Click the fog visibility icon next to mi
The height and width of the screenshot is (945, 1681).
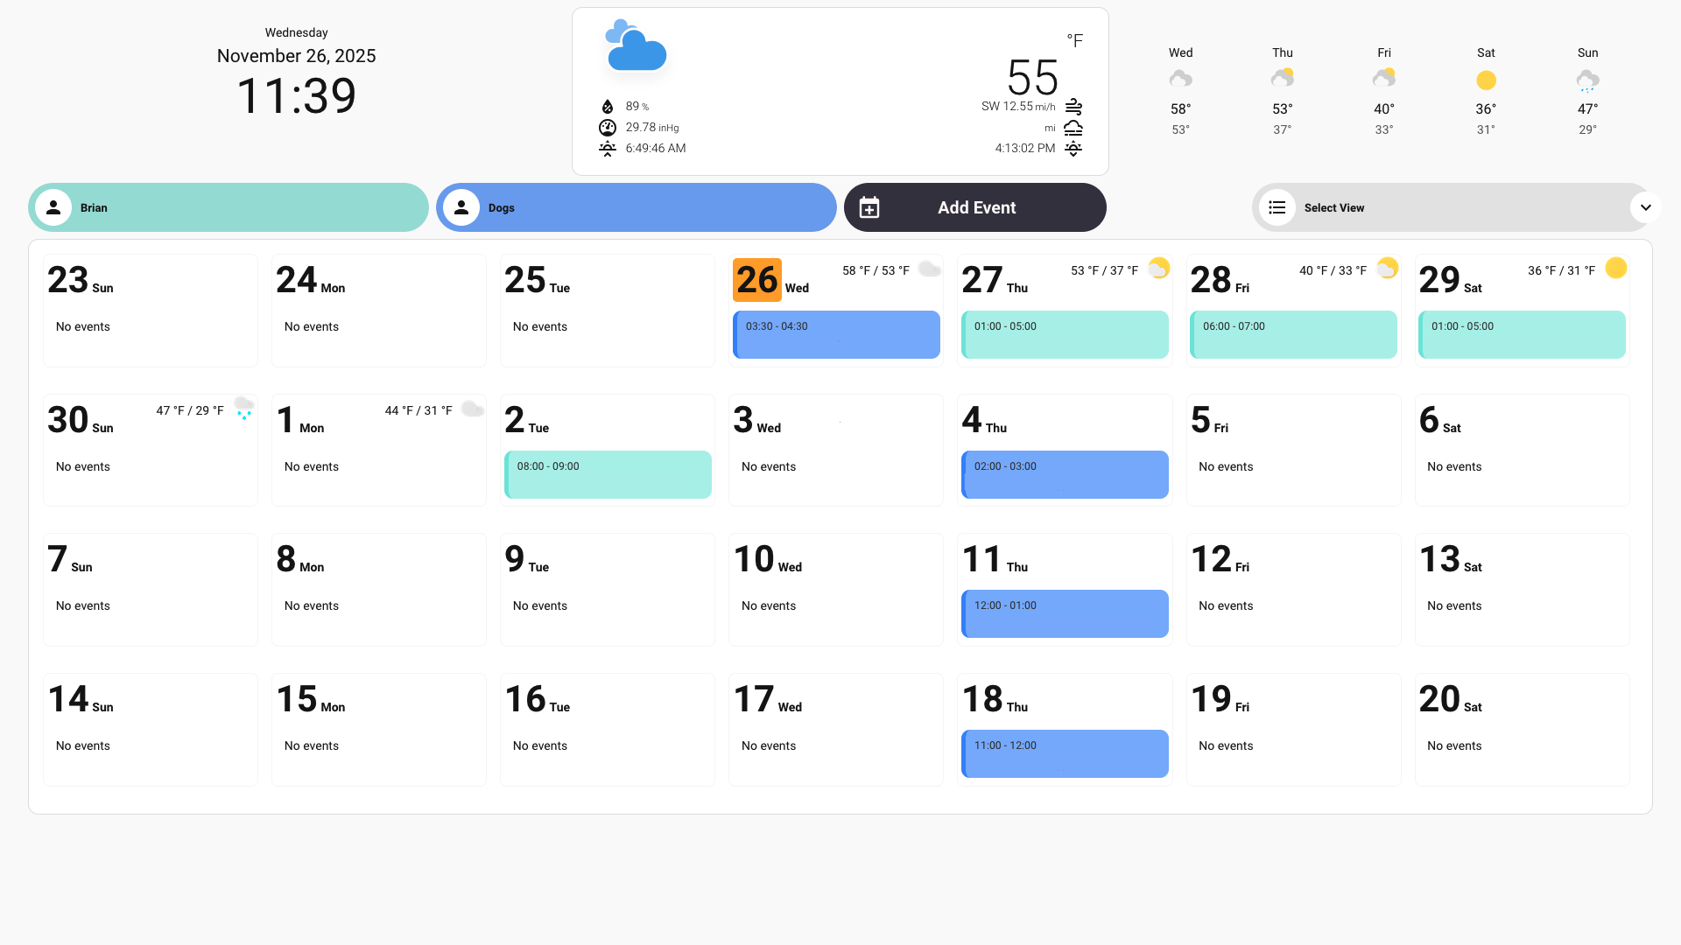(1073, 128)
